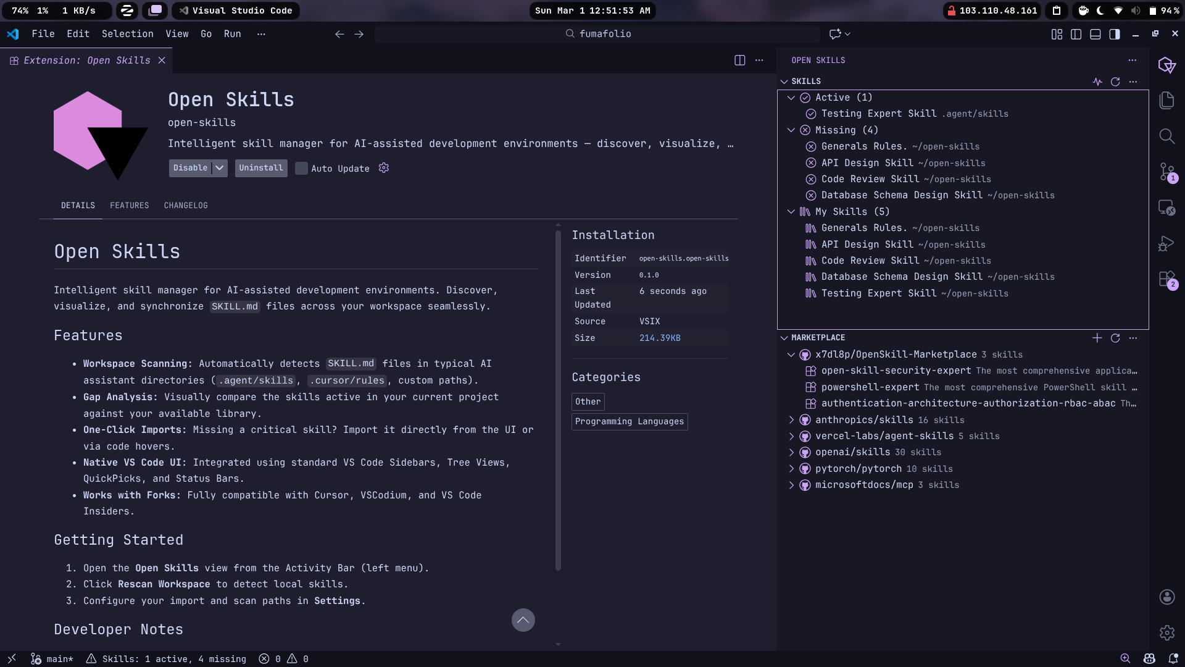Click the Uninstall button
Screen dimensions: 1185x667
(x=260, y=168)
